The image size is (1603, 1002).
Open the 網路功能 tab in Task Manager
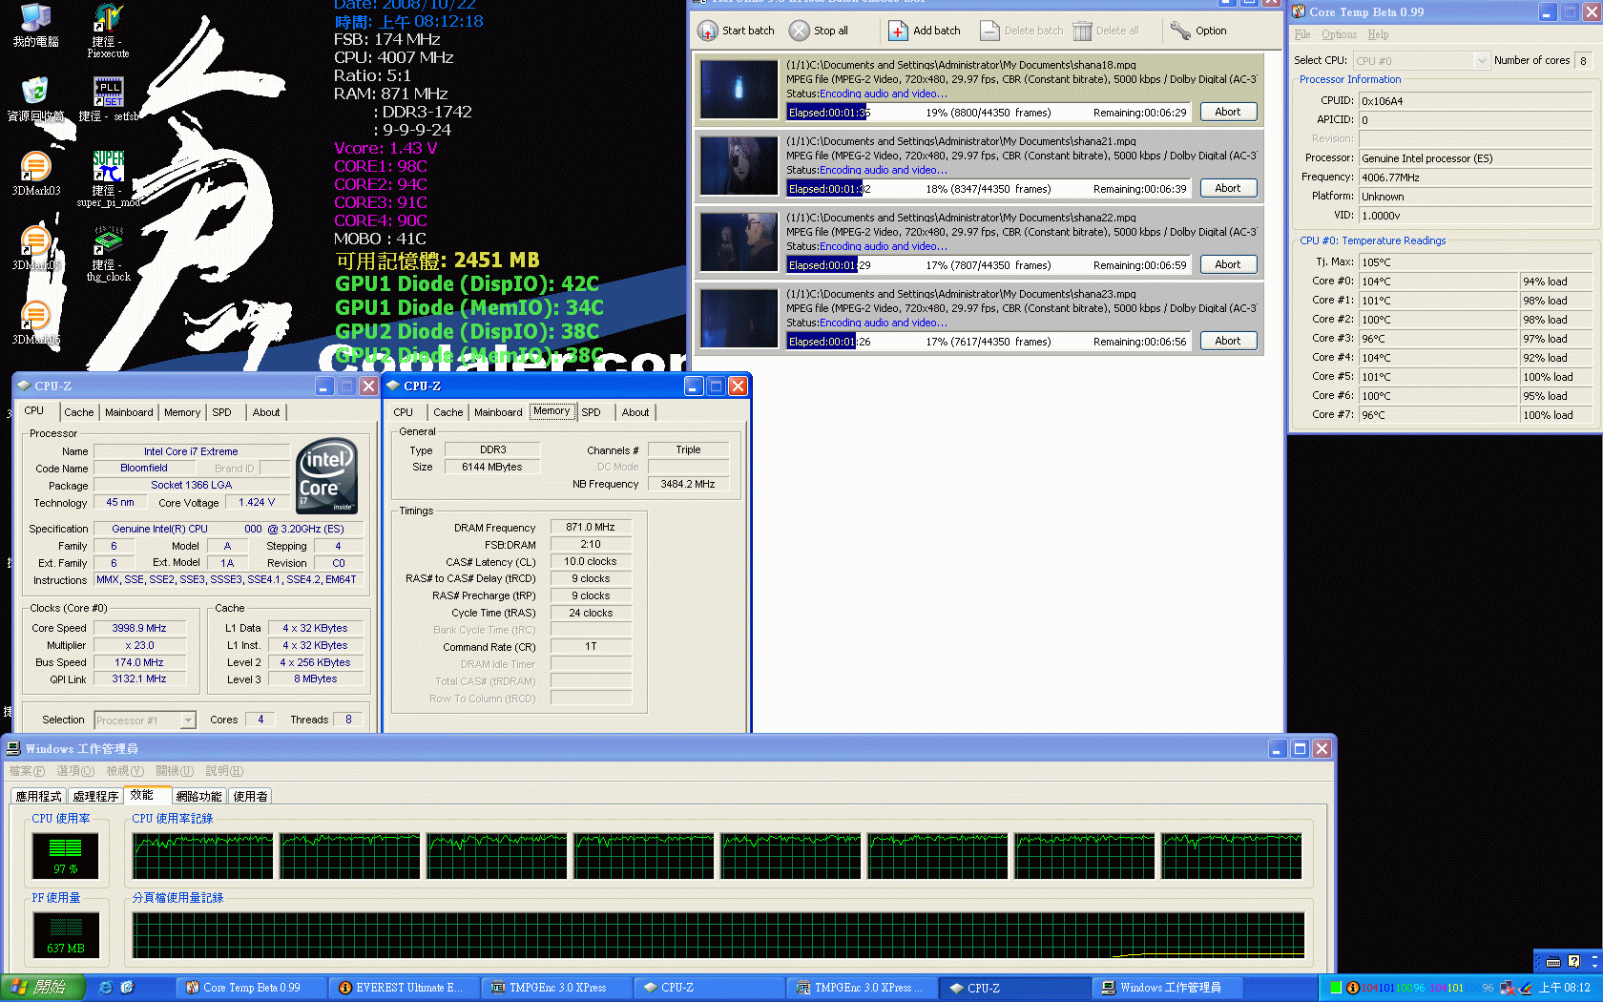pos(198,796)
